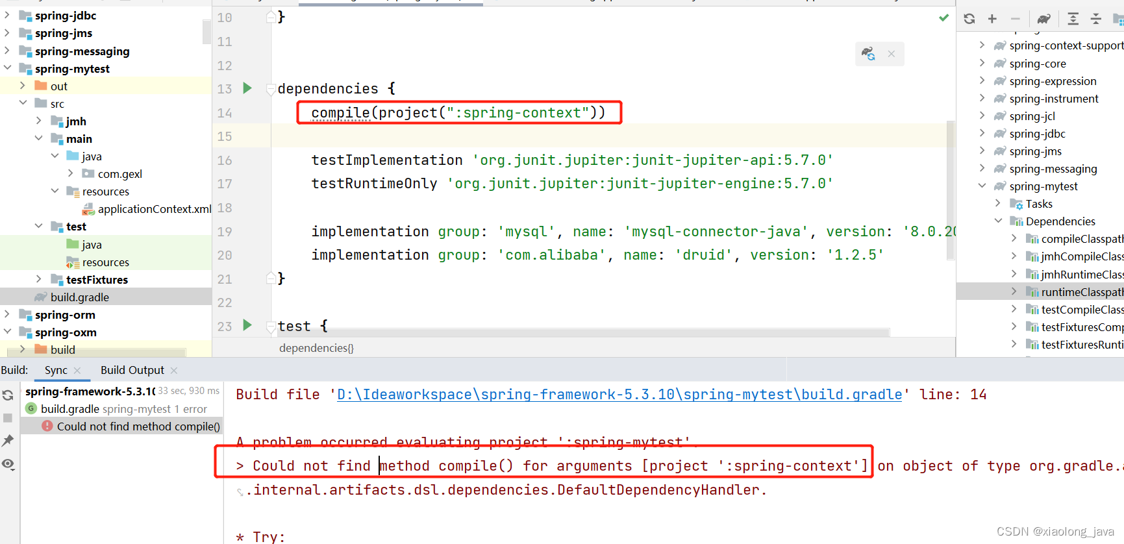Switch to the Sync tab
The width and height of the screenshot is (1124, 544).
tap(56, 370)
